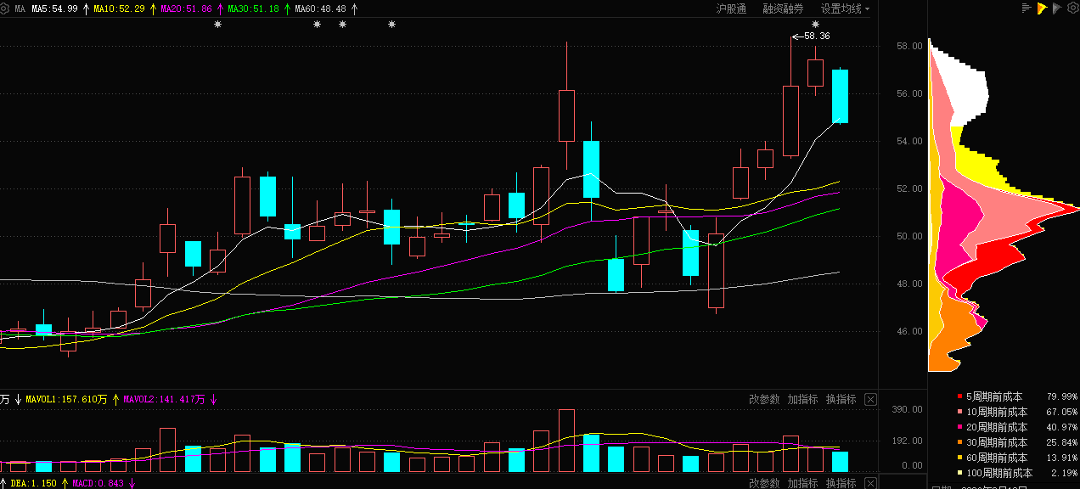Select the orange-yellow flag chip distribution icon
This screenshot has height=489, width=1080.
(1041, 8)
